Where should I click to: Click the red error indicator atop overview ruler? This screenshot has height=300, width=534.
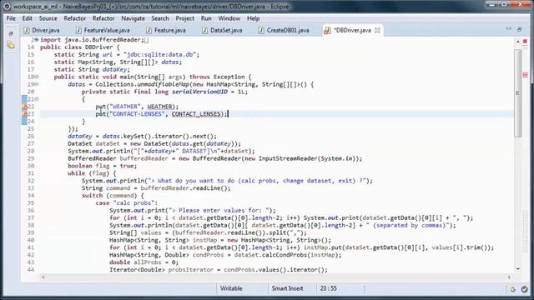(x=525, y=41)
